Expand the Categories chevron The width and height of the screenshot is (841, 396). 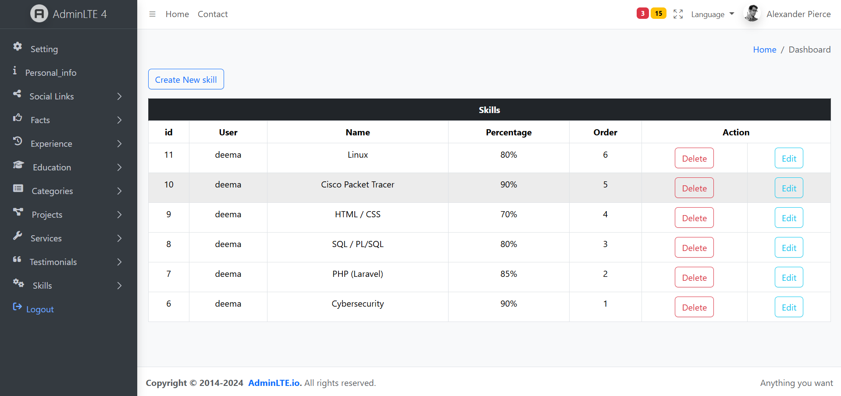119,191
